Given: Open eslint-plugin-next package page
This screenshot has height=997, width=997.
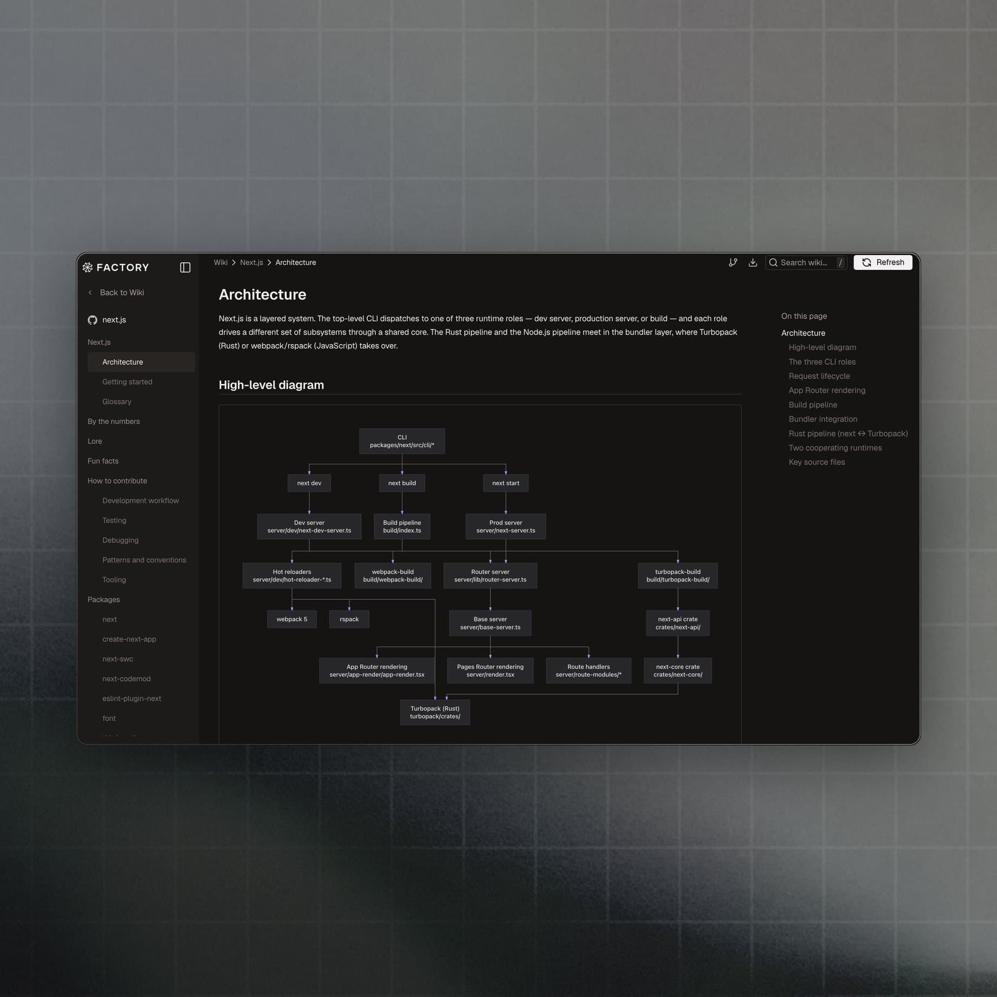Looking at the screenshot, I should tap(132, 698).
